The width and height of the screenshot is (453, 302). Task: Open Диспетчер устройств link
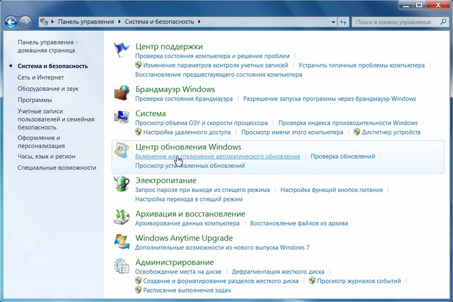(x=391, y=132)
